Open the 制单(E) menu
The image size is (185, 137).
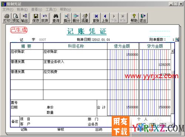point(22,9)
